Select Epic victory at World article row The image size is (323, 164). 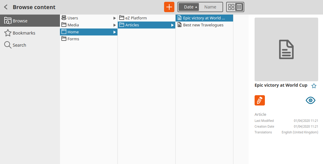click(x=204, y=18)
